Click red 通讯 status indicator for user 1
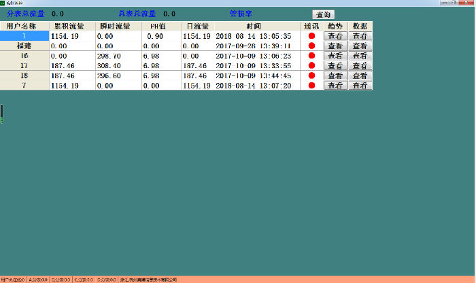The height and width of the screenshot is (283, 476). 311,36
